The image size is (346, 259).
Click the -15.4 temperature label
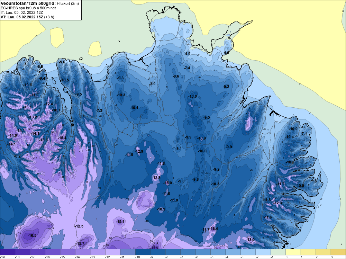62,138
